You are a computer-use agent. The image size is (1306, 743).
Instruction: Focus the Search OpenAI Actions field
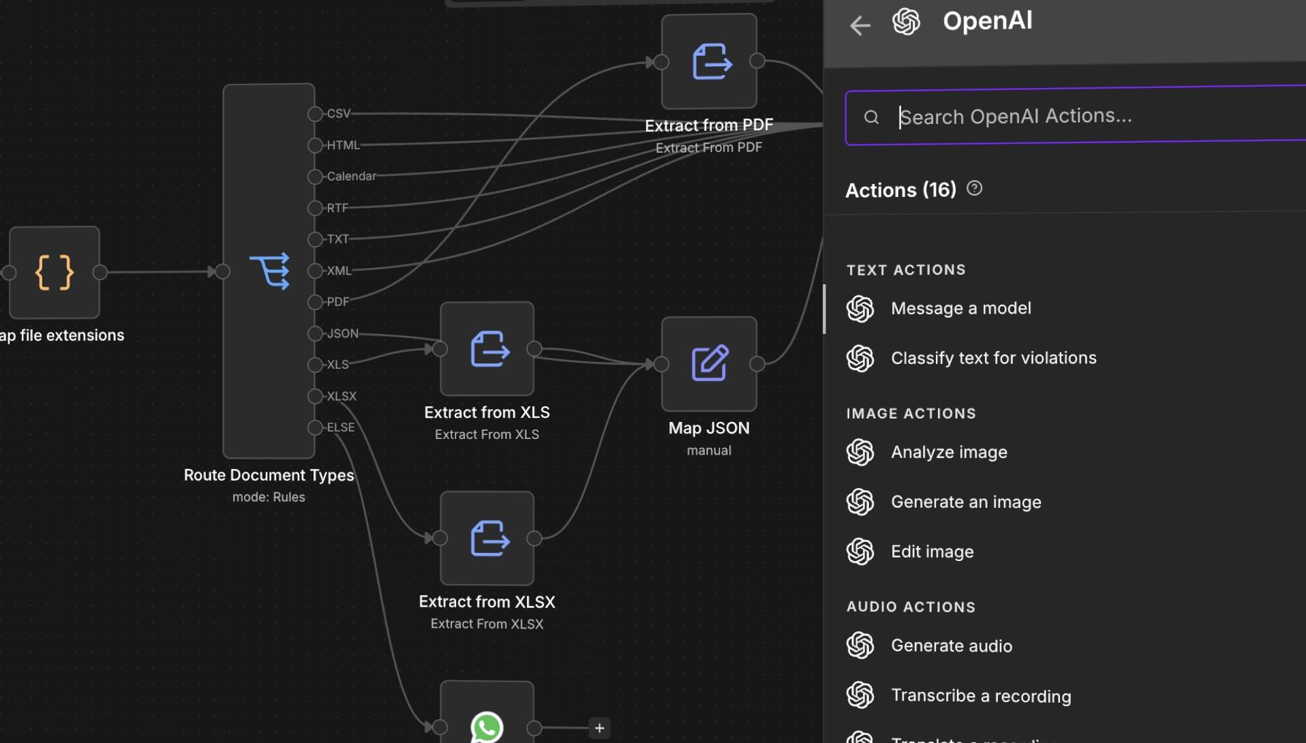tap(1076, 116)
